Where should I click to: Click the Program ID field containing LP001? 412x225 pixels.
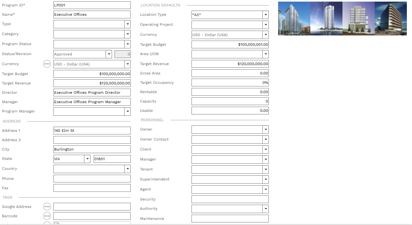(92, 5)
